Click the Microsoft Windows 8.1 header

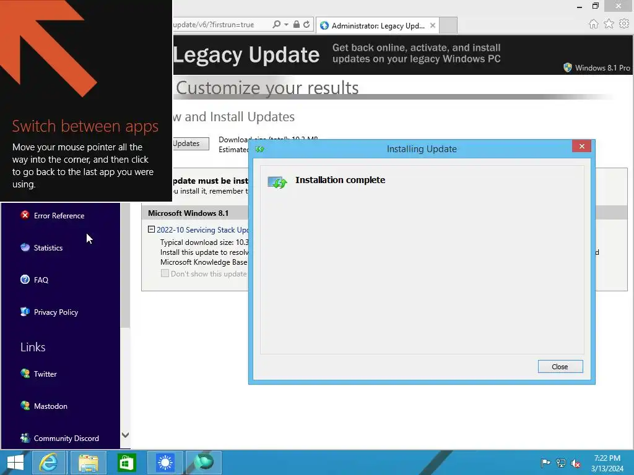pos(188,213)
